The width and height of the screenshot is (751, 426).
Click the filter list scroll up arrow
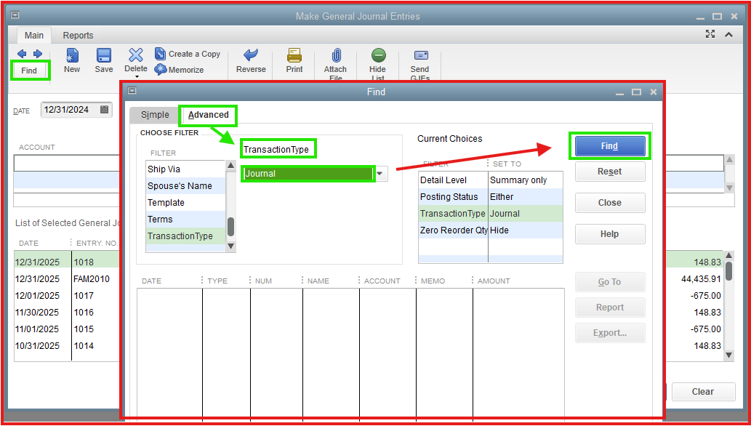[x=231, y=166]
